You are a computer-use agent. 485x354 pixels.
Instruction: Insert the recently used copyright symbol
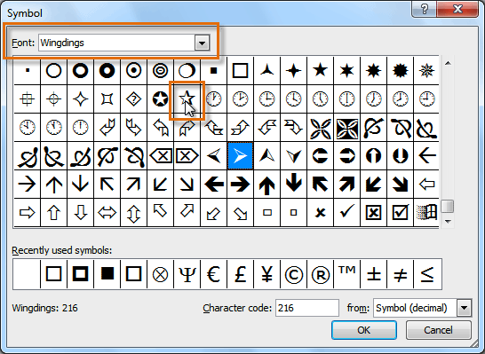293,275
